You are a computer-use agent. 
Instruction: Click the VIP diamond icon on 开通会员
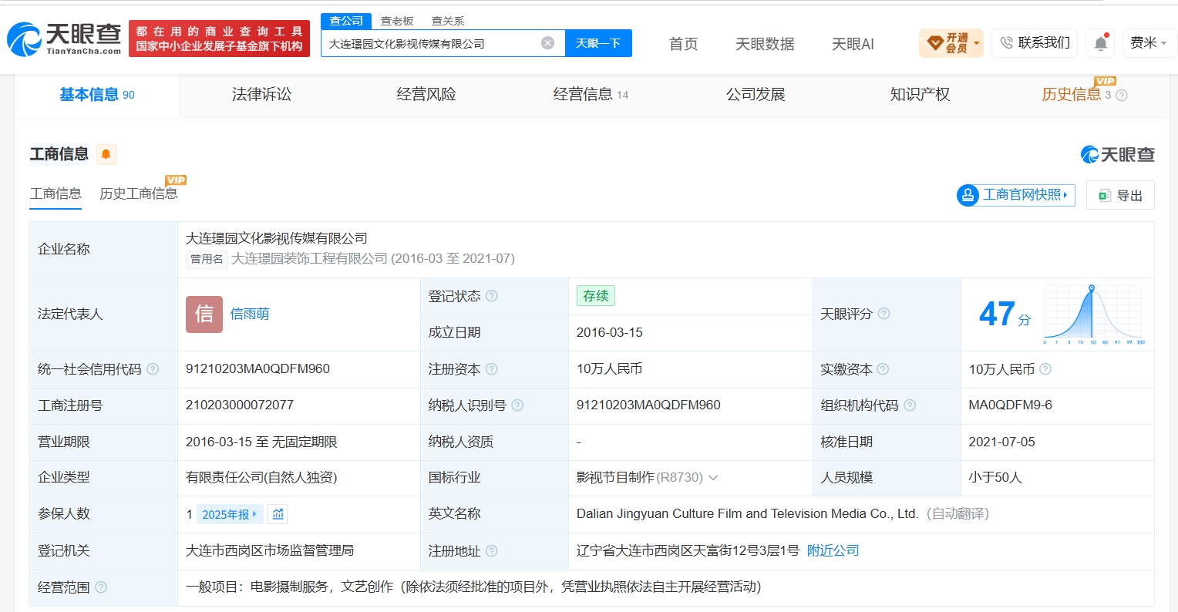934,43
